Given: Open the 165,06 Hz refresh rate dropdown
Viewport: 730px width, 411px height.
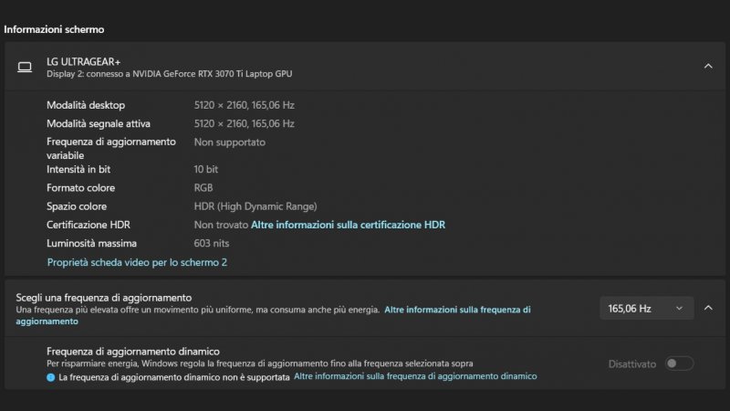Looking at the screenshot, I should pos(647,309).
